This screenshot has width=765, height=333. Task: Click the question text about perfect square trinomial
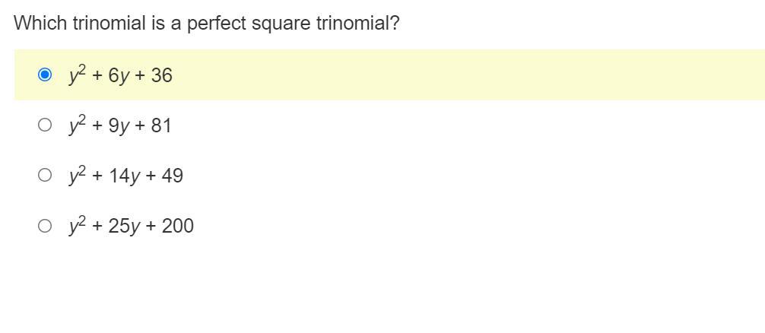click(206, 23)
